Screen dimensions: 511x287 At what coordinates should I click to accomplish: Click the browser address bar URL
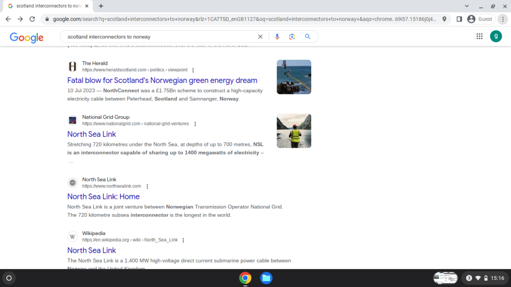pos(244,19)
